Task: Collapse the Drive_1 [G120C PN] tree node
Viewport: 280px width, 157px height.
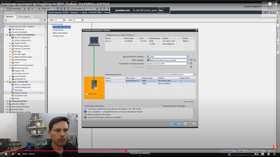Action: pyautogui.click(x=7, y=82)
